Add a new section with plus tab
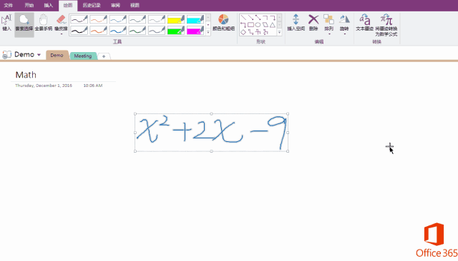This screenshot has height=261, width=458. click(104, 56)
